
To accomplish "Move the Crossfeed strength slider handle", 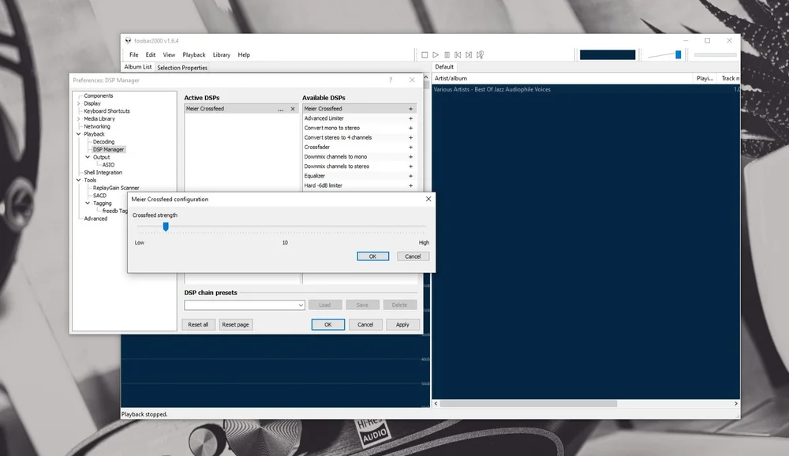I will click(166, 226).
